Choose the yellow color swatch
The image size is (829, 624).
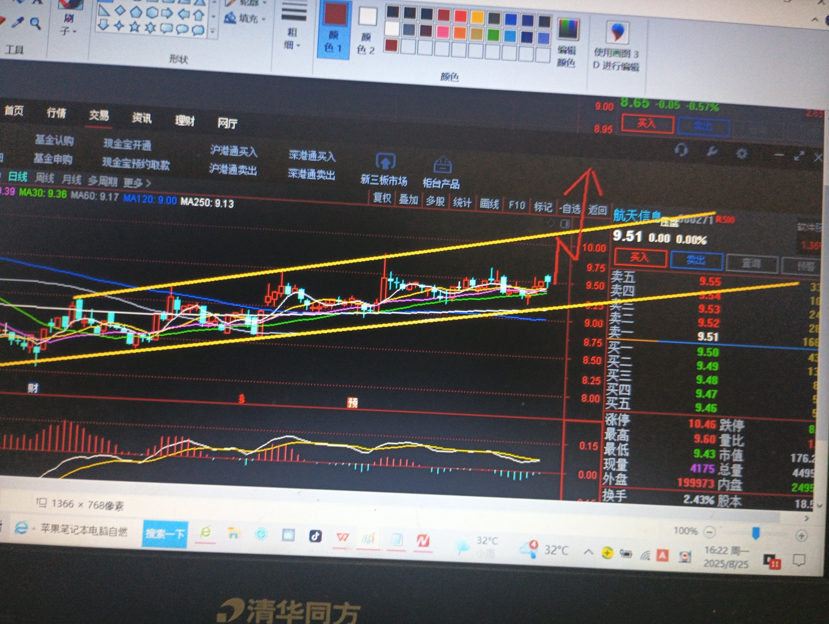pyautogui.click(x=477, y=18)
